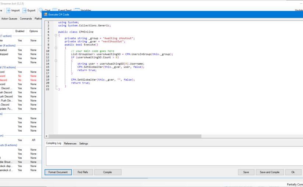Click the Import label in the toolbar
303x187 pixels.
[15, 10]
